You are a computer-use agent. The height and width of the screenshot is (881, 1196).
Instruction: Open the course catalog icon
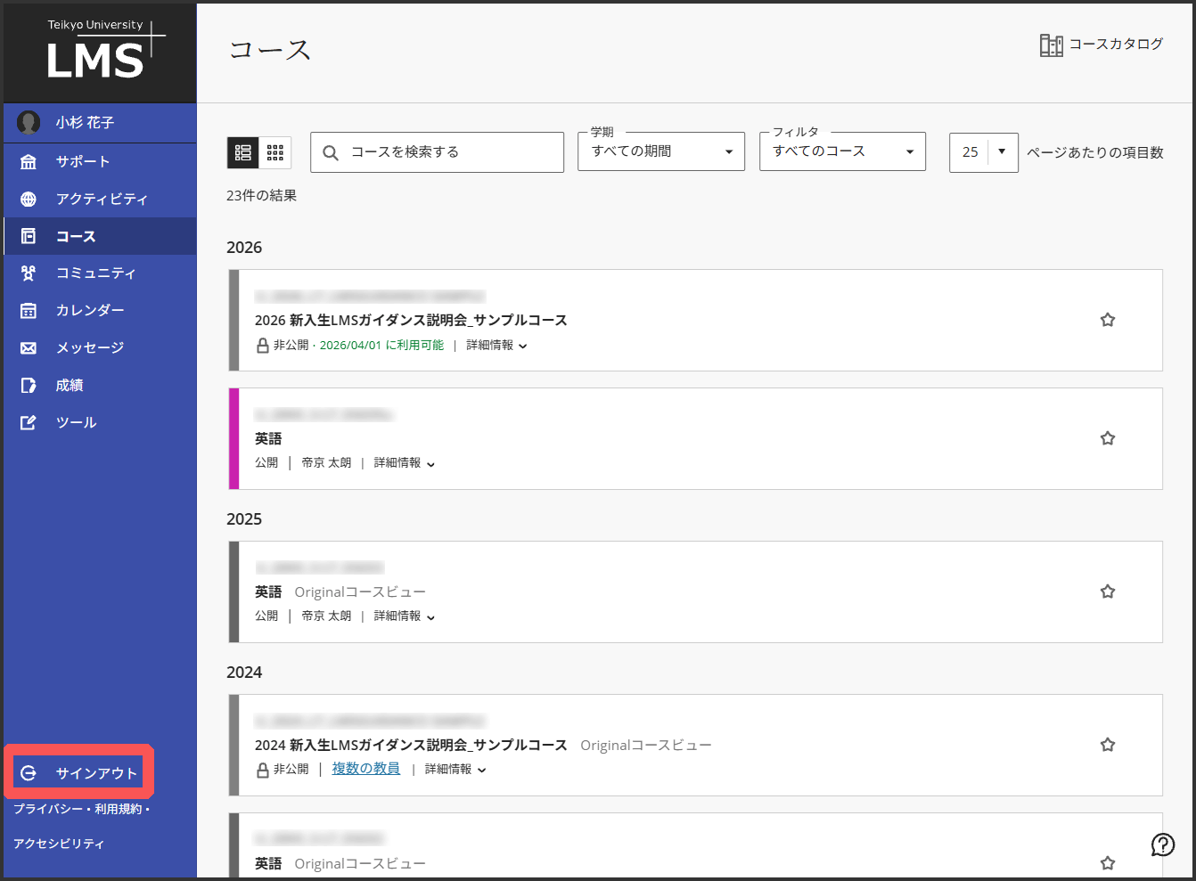point(1051,45)
